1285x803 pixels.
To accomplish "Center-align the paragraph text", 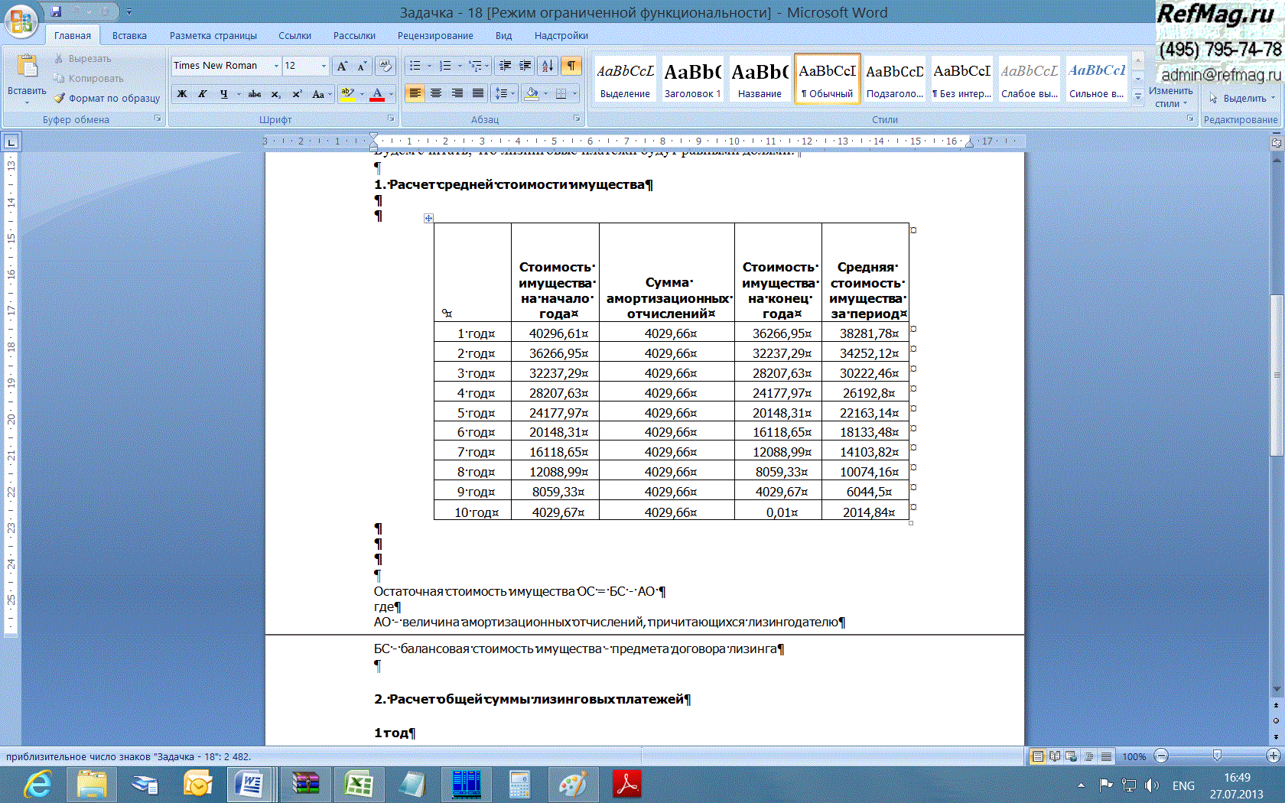I will click(436, 93).
